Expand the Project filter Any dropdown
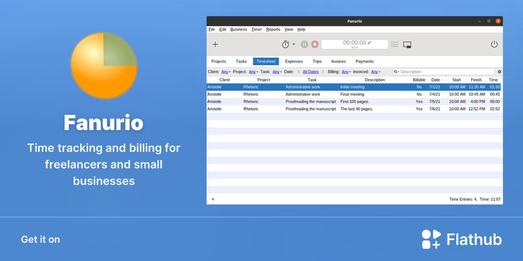The image size is (523, 261). click(253, 72)
